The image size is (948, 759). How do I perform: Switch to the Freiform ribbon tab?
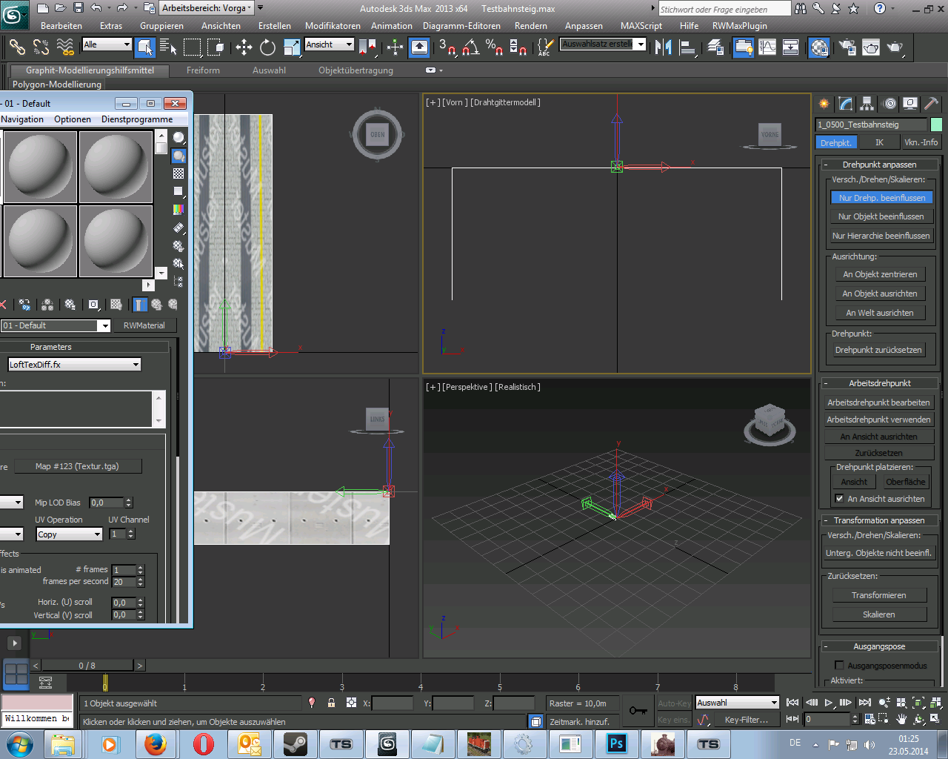coord(203,70)
